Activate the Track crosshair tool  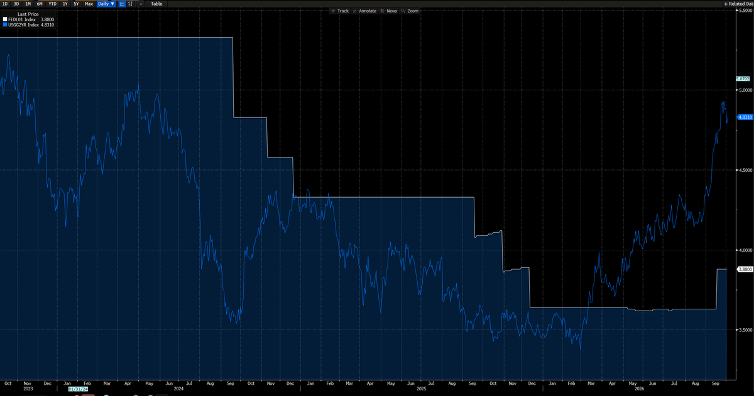(340, 11)
